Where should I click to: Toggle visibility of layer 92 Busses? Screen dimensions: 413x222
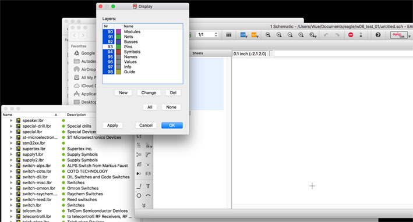pos(108,42)
